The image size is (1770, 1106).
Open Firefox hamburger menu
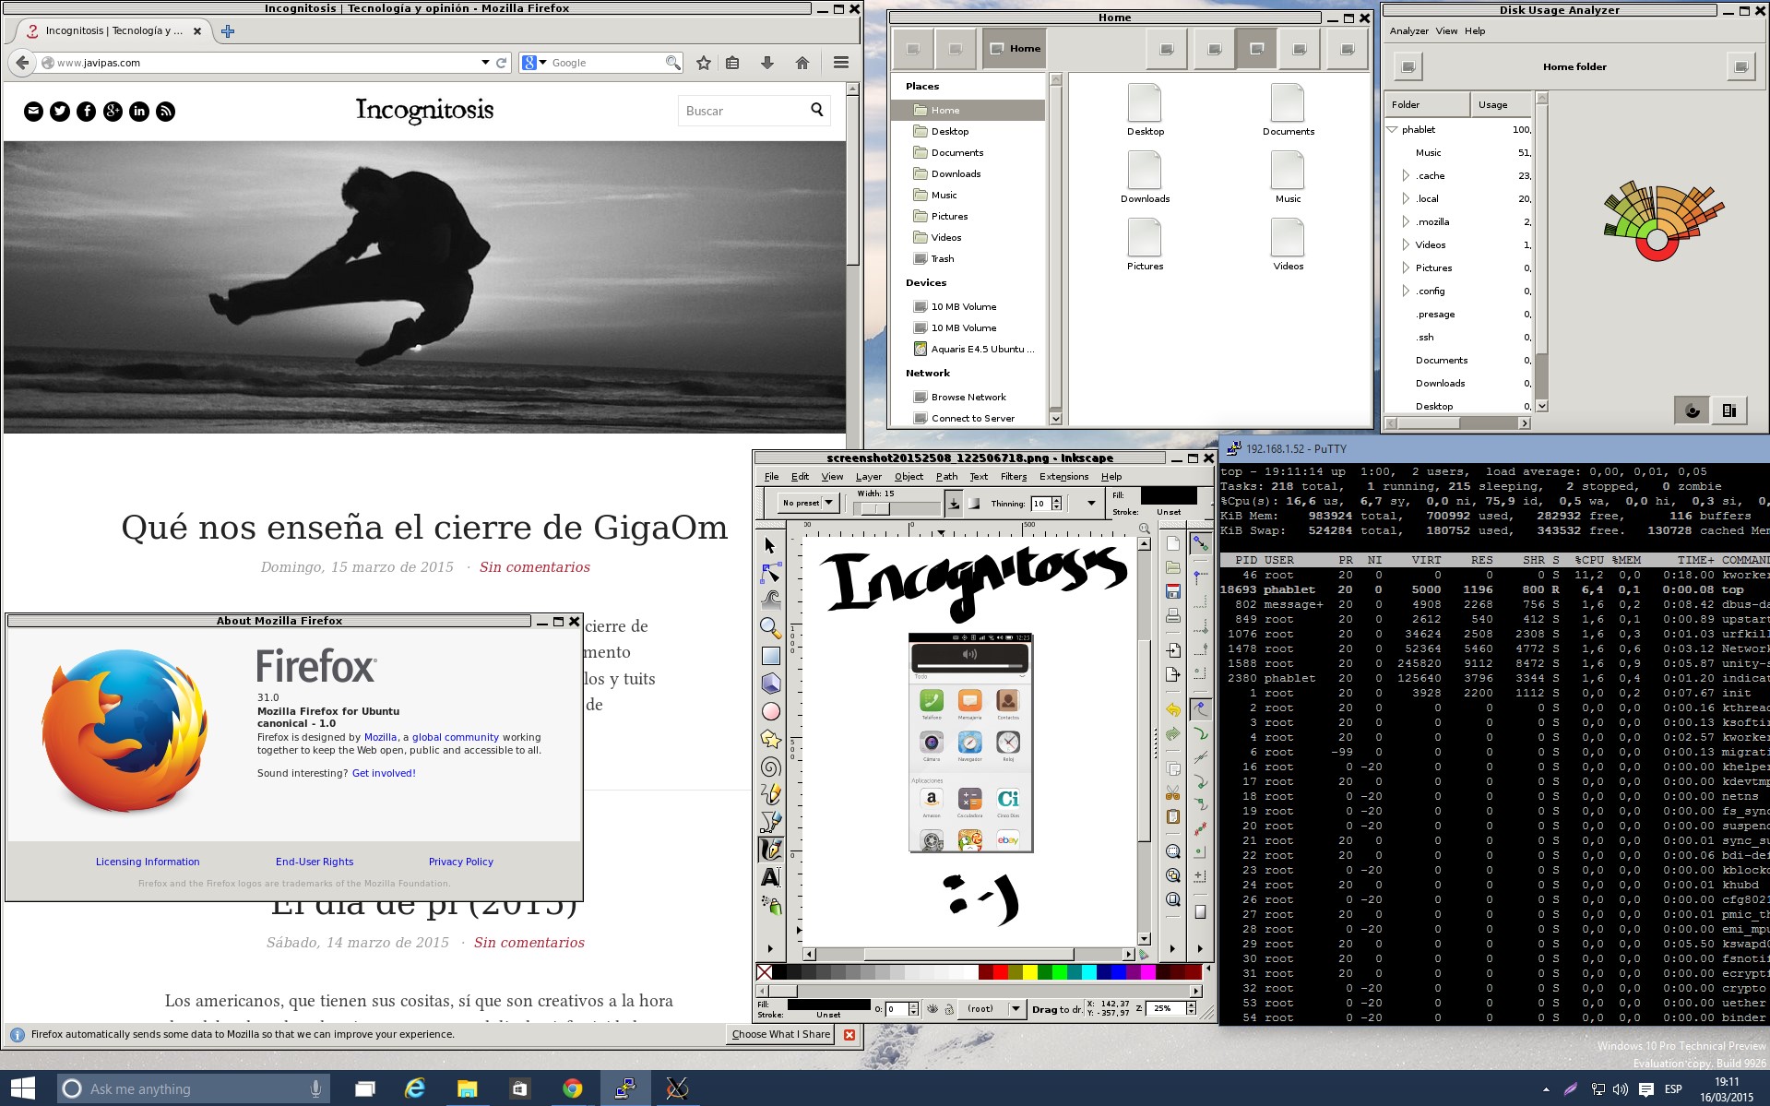(x=840, y=63)
